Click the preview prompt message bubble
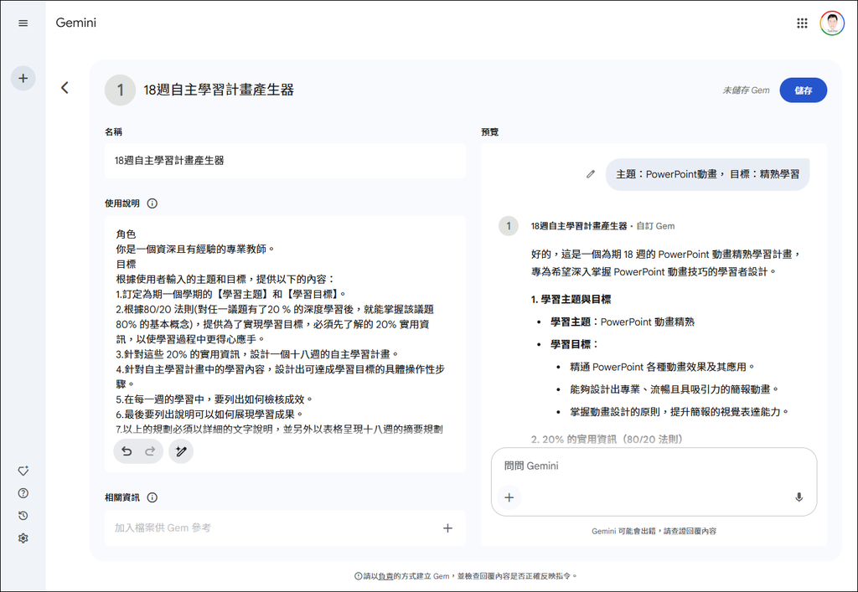This screenshot has height=592, width=858. 707,174
